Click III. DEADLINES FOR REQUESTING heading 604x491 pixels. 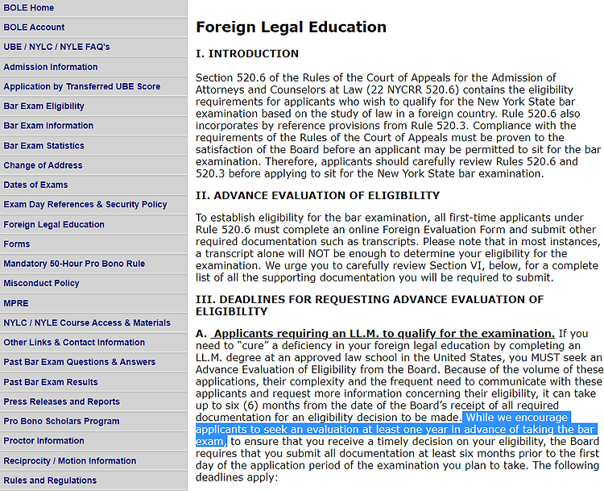pyautogui.click(x=370, y=306)
